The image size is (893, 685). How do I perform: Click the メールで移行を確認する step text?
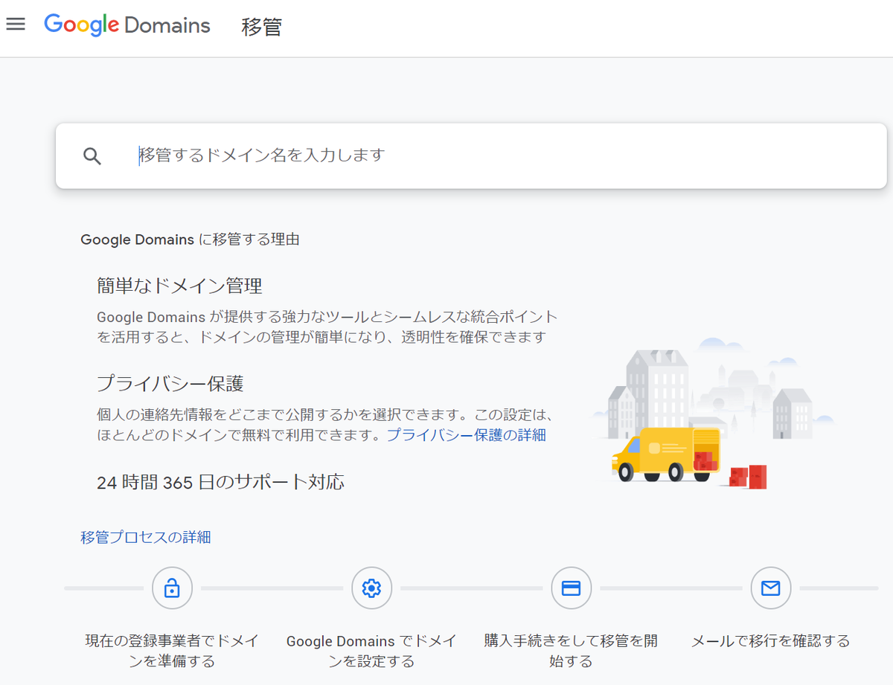(x=770, y=641)
